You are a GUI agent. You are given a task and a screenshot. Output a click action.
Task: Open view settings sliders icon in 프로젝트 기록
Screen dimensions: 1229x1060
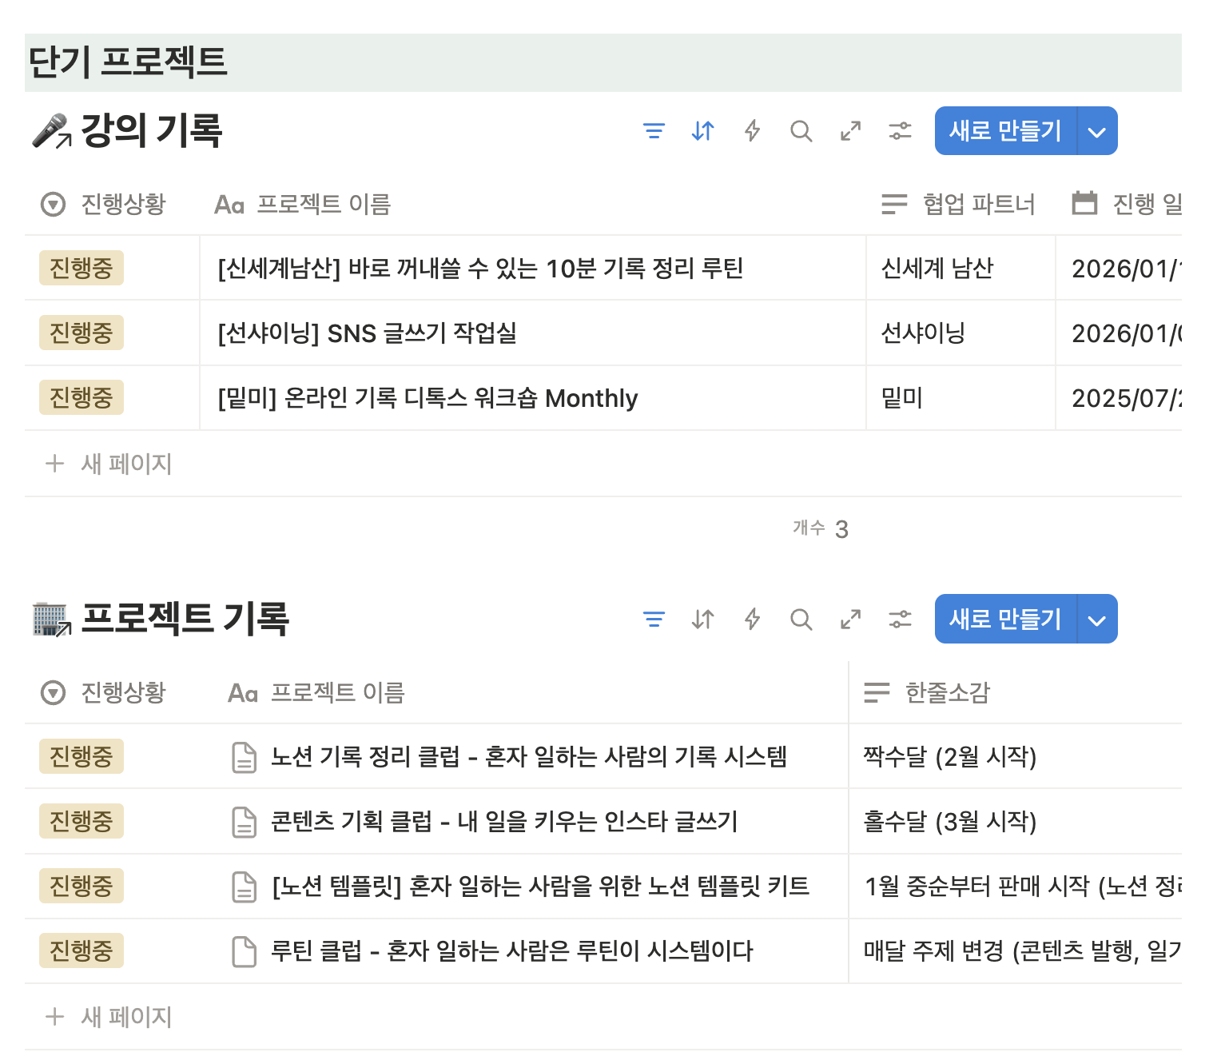coord(900,620)
